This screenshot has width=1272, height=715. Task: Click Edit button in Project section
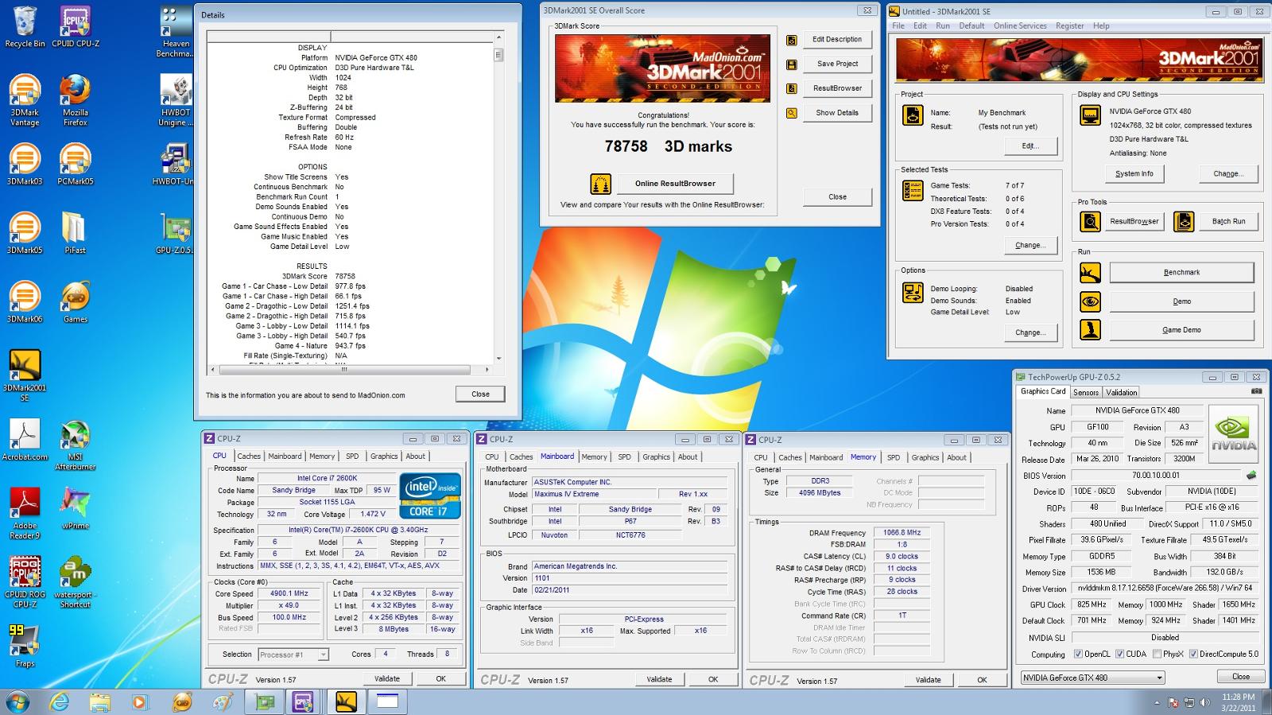click(x=1030, y=146)
